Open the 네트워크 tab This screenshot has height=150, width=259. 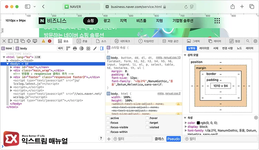[x=122, y=41]
